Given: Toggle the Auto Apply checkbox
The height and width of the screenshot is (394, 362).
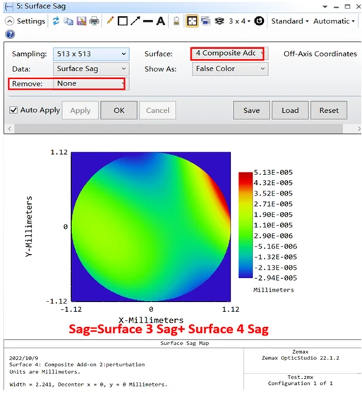Looking at the screenshot, I should 13,110.
